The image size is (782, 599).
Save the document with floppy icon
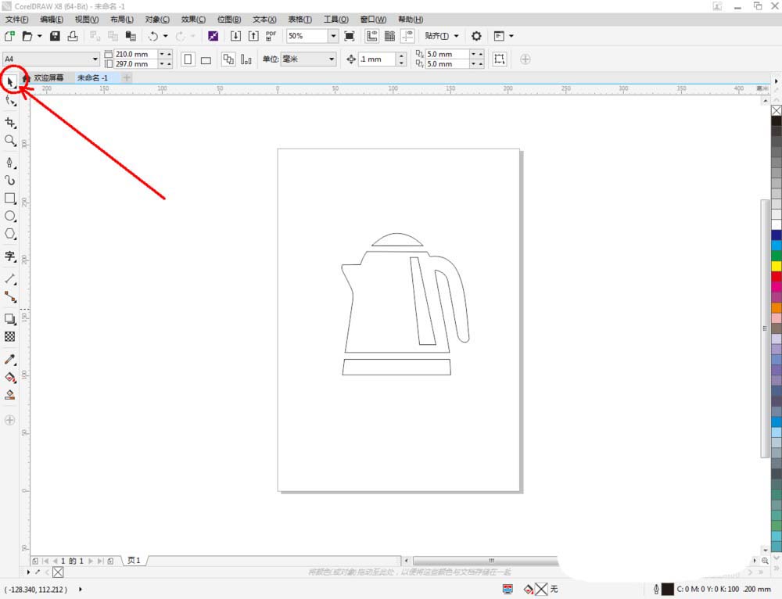click(55, 36)
